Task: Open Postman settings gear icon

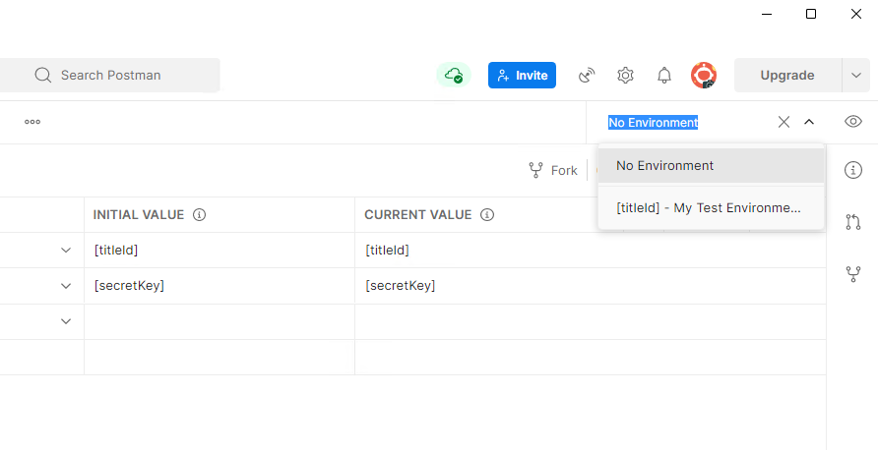Action: click(625, 75)
